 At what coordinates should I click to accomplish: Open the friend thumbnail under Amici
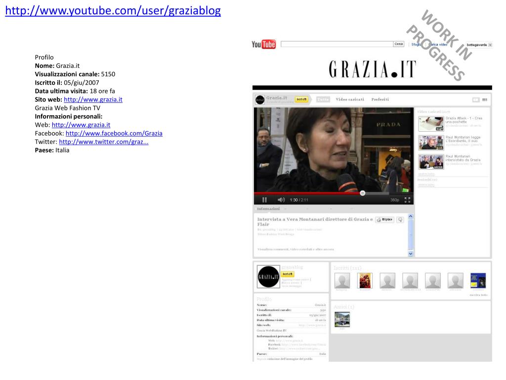(342, 319)
